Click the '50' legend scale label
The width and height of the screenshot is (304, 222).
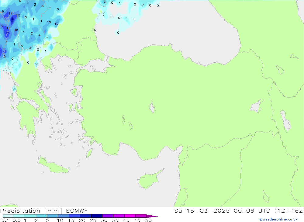(148, 220)
